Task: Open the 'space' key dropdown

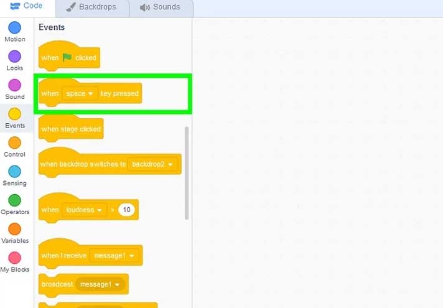Action: click(80, 93)
